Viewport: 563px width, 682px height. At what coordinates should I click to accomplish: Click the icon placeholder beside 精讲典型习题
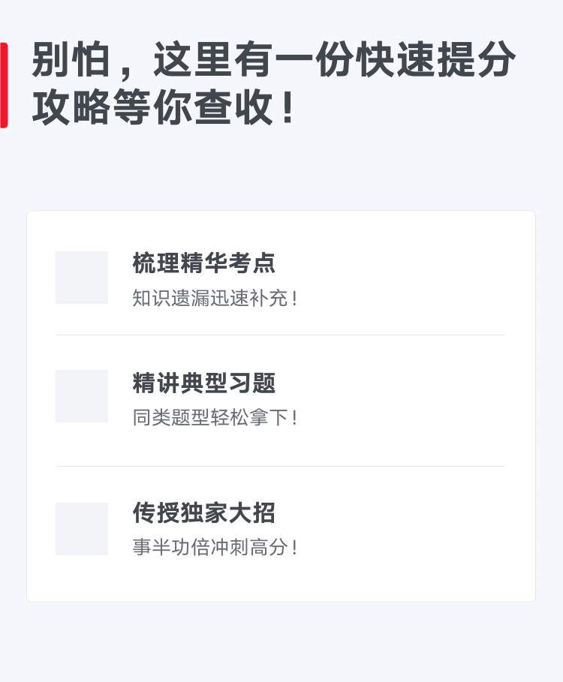pyautogui.click(x=82, y=396)
